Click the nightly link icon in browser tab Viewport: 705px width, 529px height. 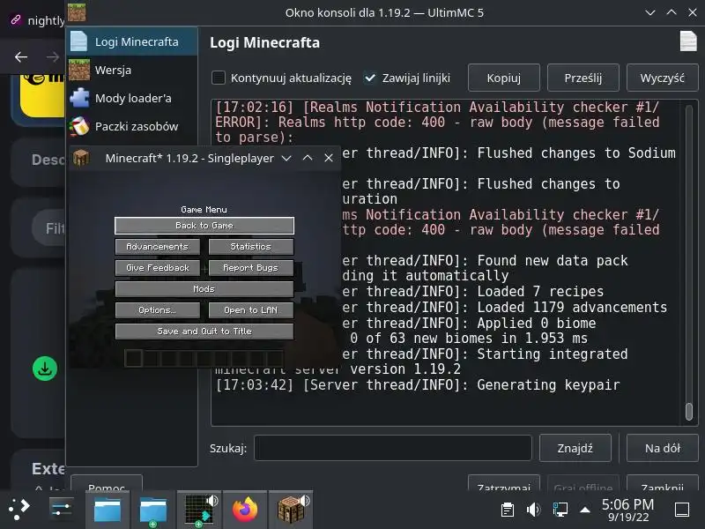tap(16, 19)
